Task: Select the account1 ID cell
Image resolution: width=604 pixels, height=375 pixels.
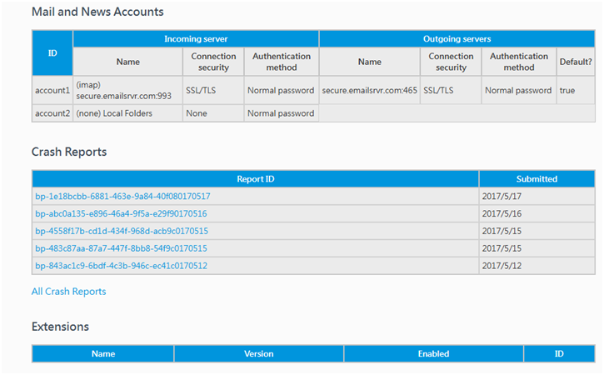Action: coord(52,90)
